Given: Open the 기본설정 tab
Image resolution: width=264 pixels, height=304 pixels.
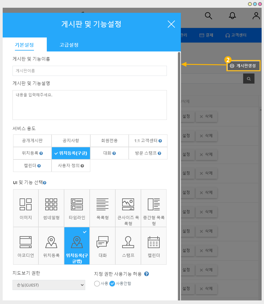Looking at the screenshot, I should pos(24,45).
